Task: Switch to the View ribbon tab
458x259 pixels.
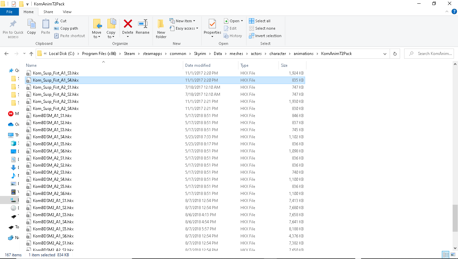Action: pyautogui.click(x=67, y=12)
